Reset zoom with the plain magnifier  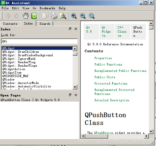coord(92,16)
